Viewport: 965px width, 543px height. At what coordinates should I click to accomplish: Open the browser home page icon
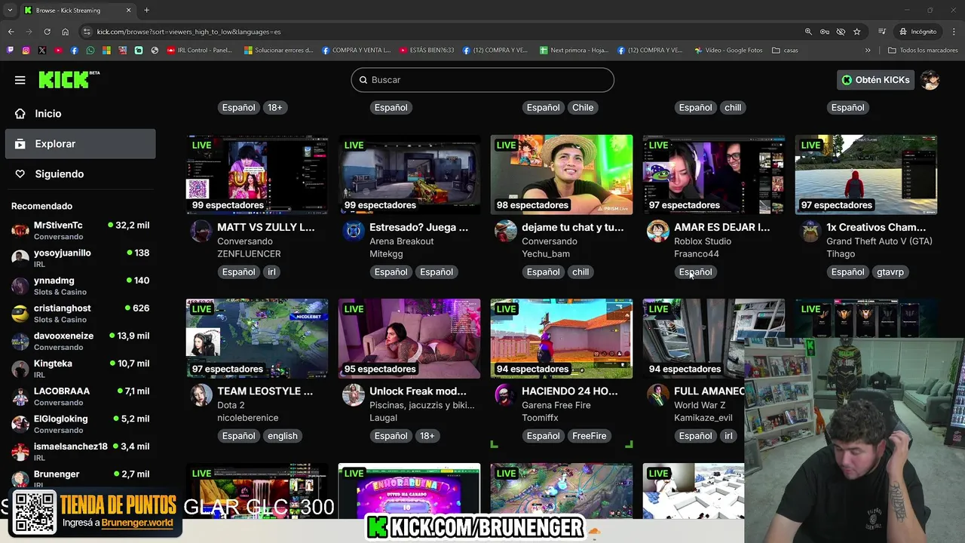click(x=66, y=32)
